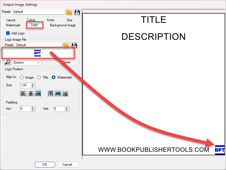Decrease Hor padding with down arrow
This screenshot has height=170, width=226.
click(33, 110)
